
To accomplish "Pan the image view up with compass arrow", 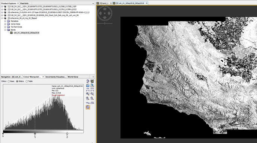I will [105, 9].
